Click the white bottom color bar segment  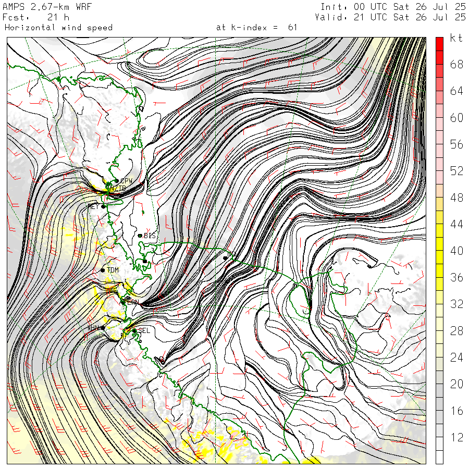[x=439, y=457]
